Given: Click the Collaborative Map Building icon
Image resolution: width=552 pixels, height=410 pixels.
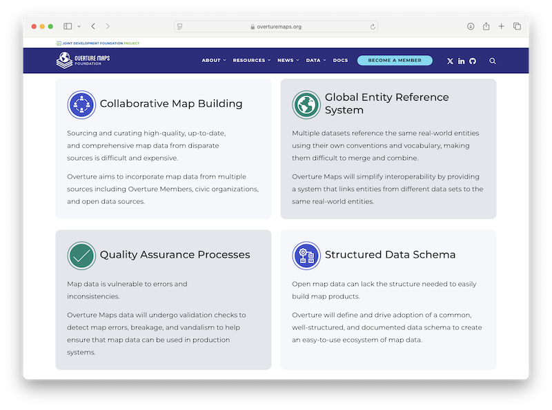Looking at the screenshot, I should tap(81, 105).
